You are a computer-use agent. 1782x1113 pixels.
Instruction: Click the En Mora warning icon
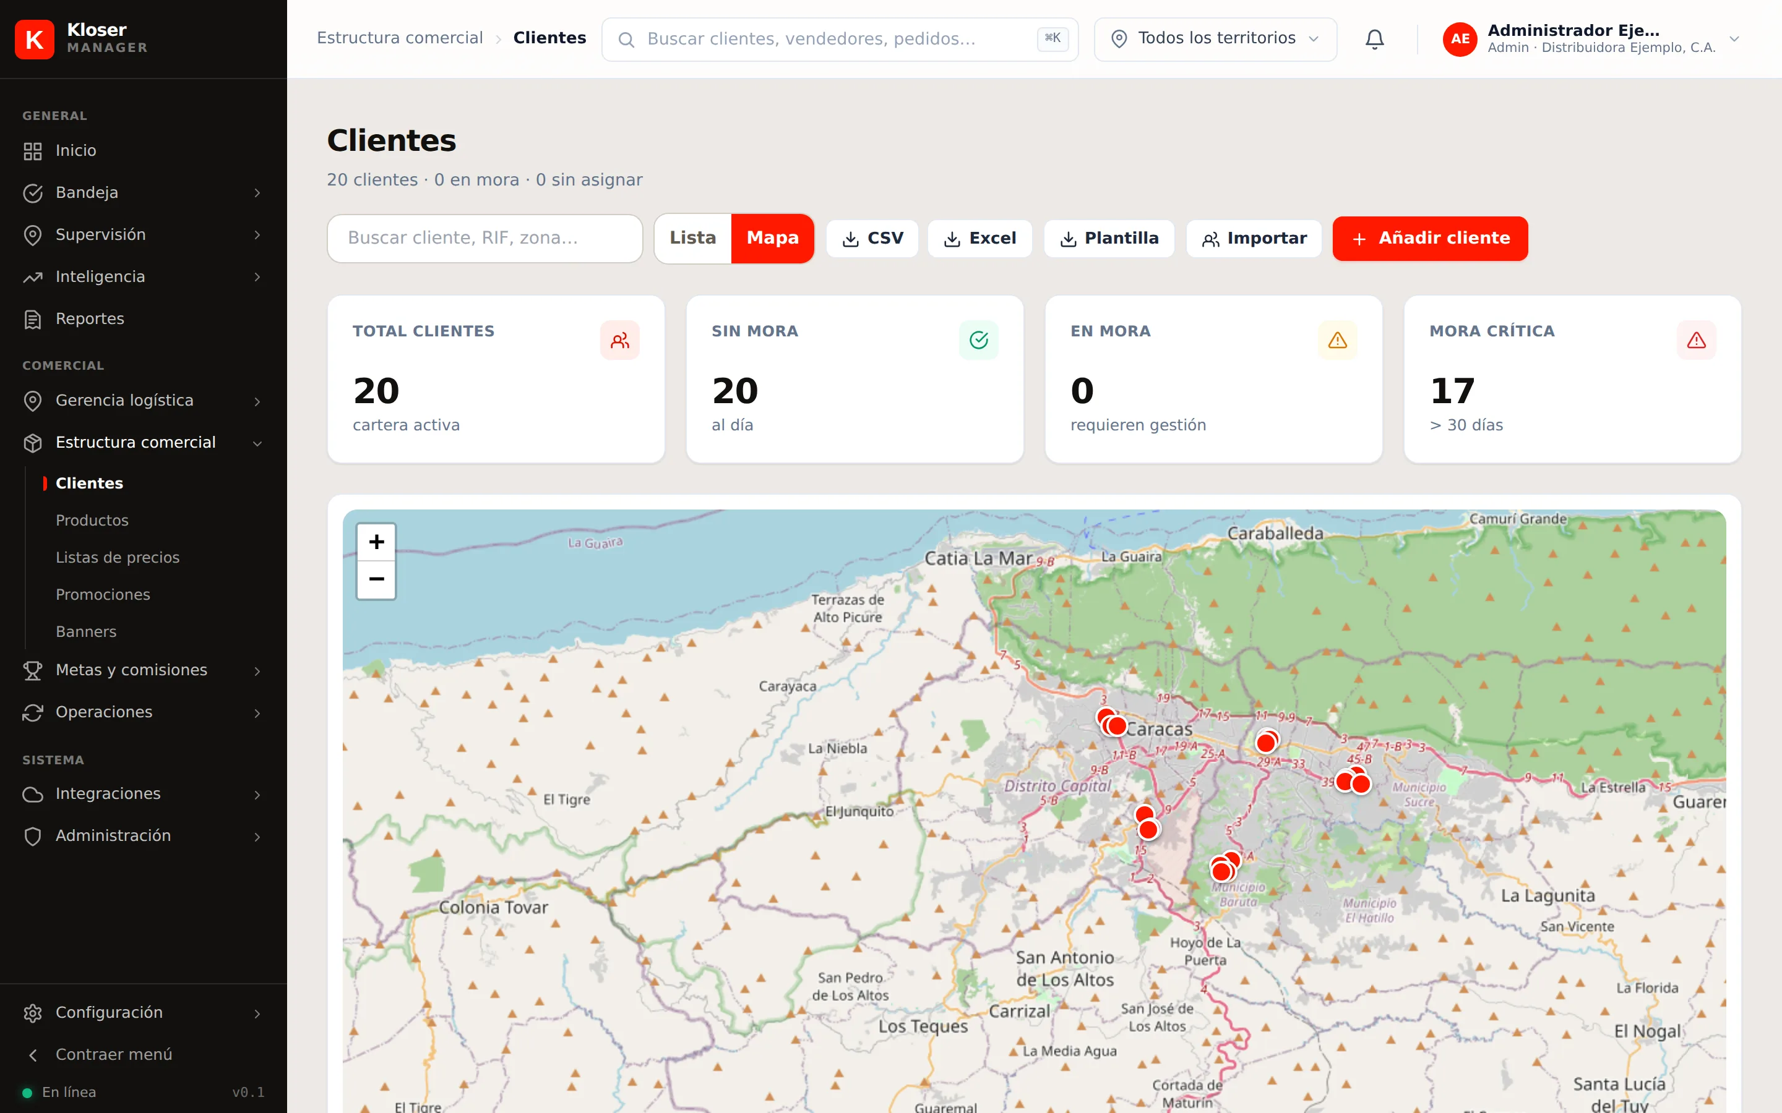point(1337,340)
